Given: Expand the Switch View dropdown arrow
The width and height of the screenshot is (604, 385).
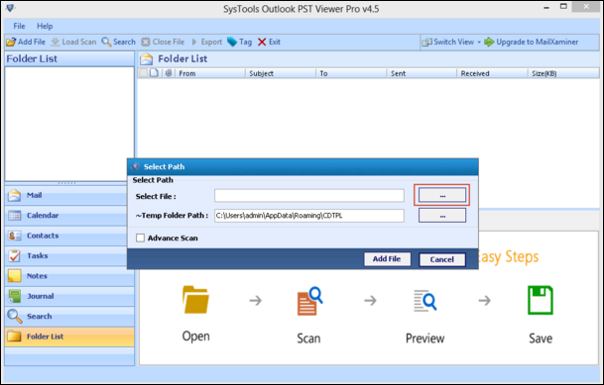Looking at the screenshot, I should coord(479,42).
